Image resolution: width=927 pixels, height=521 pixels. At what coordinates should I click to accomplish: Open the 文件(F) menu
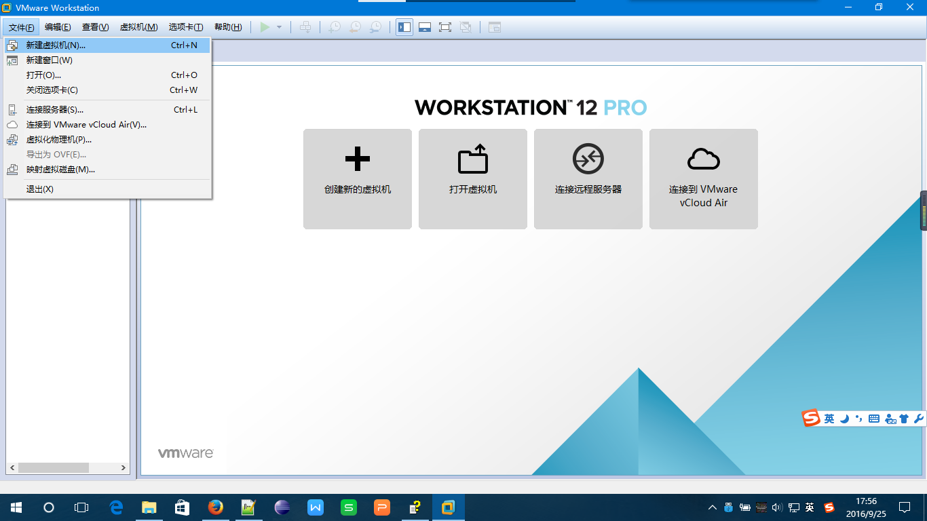tap(21, 27)
